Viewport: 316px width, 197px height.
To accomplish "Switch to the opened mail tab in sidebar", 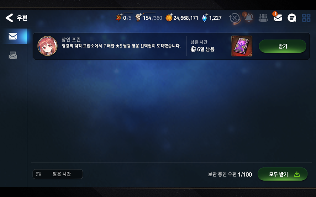I will (13, 55).
